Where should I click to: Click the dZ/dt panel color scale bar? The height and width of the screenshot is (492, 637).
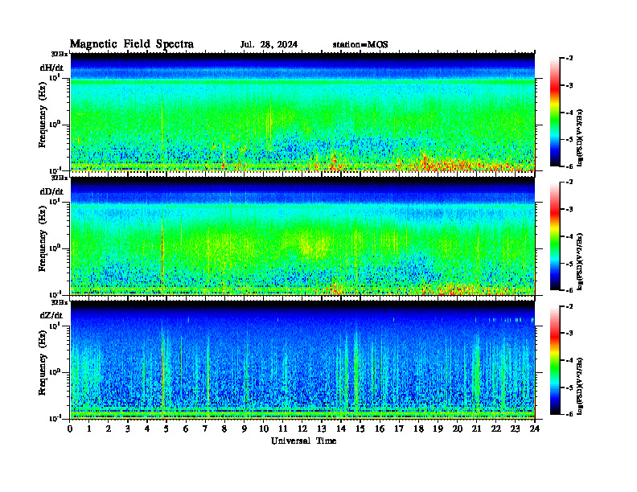click(x=554, y=360)
